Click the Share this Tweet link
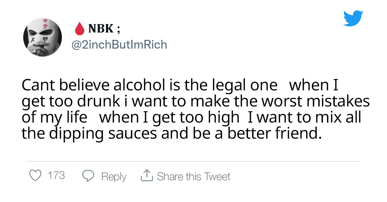Image resolution: width=387 pixels, height=202 pixels. click(194, 176)
